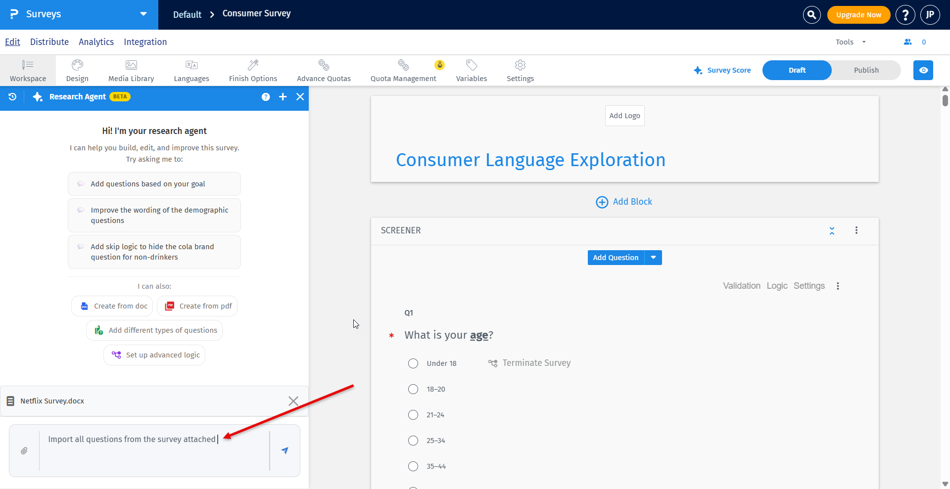The image size is (950, 489).
Task: Select the Under 18 radio option
Action: pos(413,363)
